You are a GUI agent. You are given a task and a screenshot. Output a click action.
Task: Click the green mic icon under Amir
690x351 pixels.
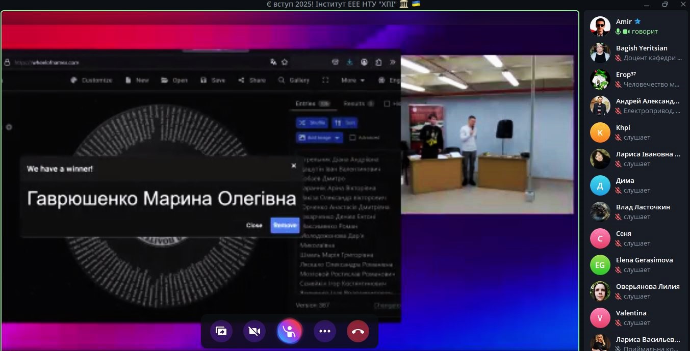click(619, 32)
